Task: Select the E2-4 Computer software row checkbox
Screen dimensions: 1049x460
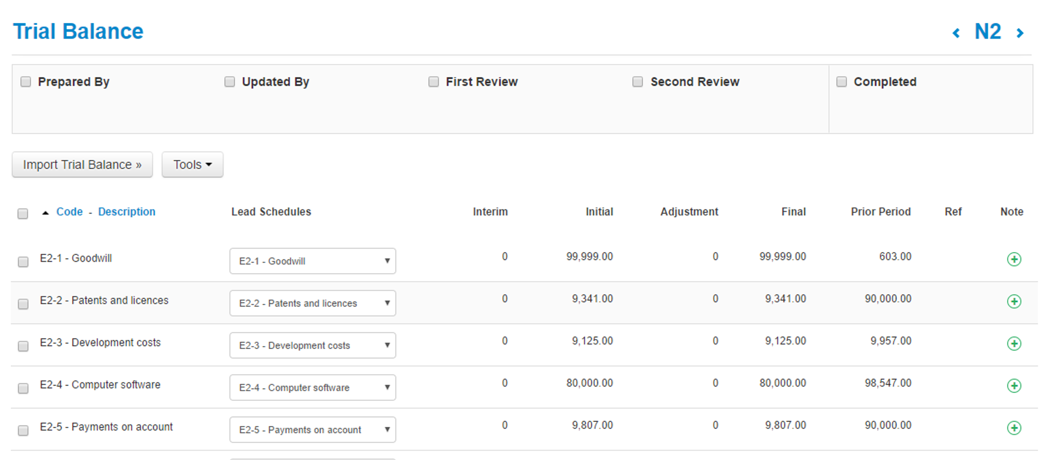Action: click(x=23, y=388)
